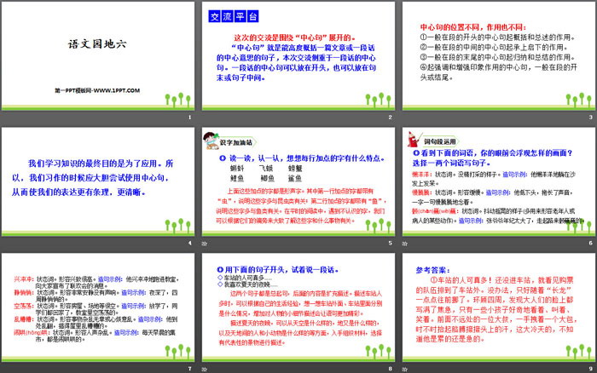Click the red word 懒洋洋 on slide 6
Image resolution: width=597 pixels, height=373 pixels.
[x=422, y=174]
